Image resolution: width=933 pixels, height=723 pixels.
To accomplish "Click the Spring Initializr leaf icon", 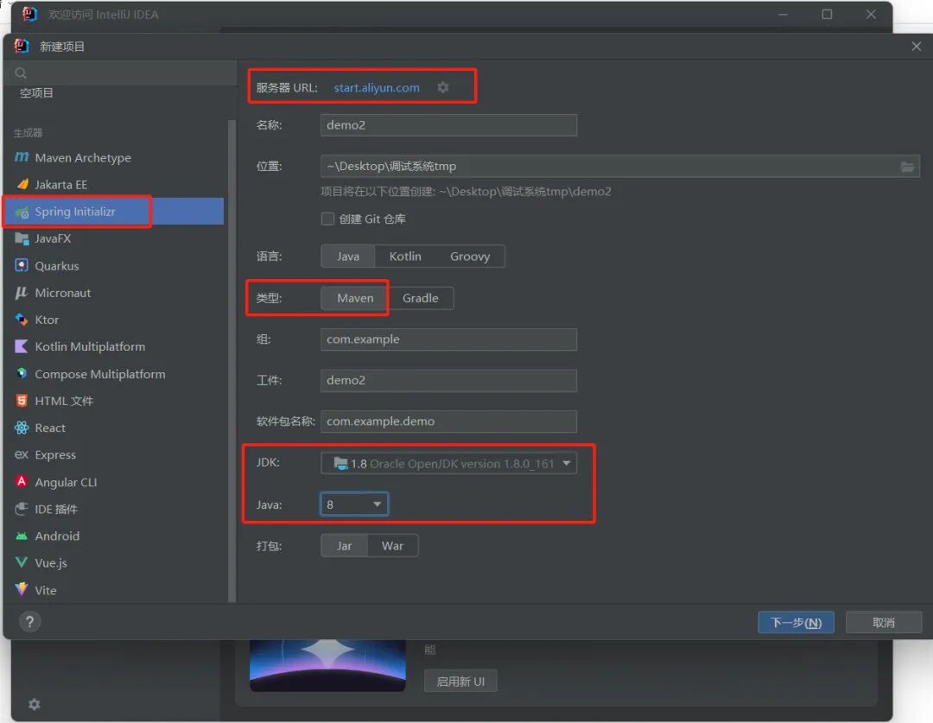I will click(x=22, y=212).
